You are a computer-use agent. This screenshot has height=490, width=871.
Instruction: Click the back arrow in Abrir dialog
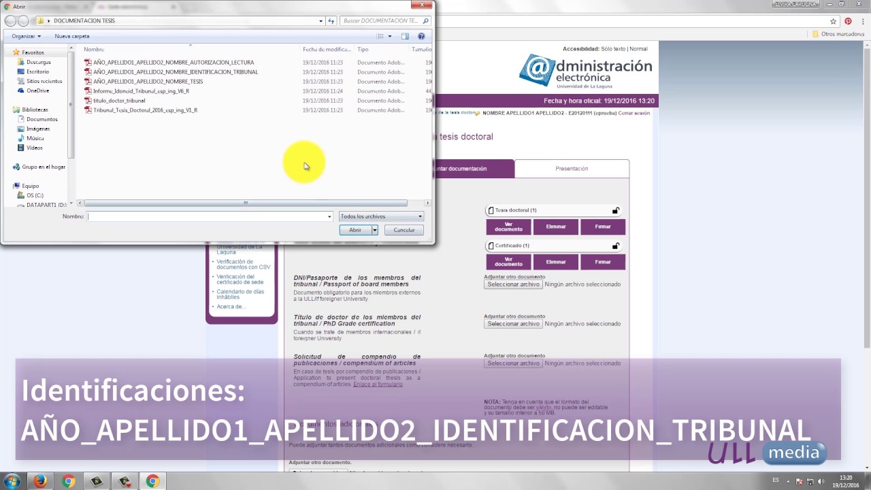click(x=10, y=20)
